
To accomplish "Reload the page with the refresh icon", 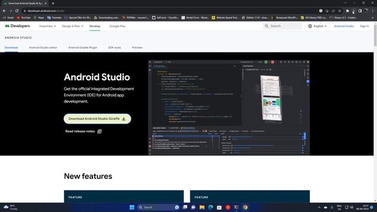I will pyautogui.click(x=17, y=11).
